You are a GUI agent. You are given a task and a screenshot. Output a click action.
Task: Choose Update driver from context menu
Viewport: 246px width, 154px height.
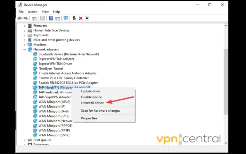pyautogui.click(x=91, y=91)
